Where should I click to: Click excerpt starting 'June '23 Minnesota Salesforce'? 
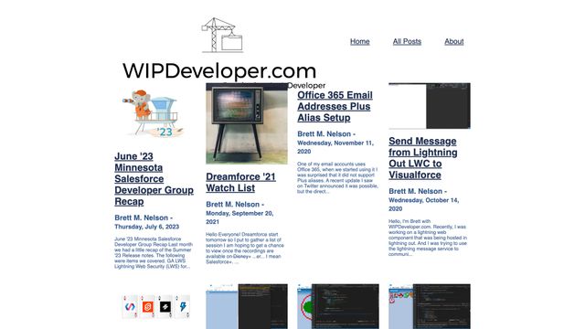[x=154, y=252]
